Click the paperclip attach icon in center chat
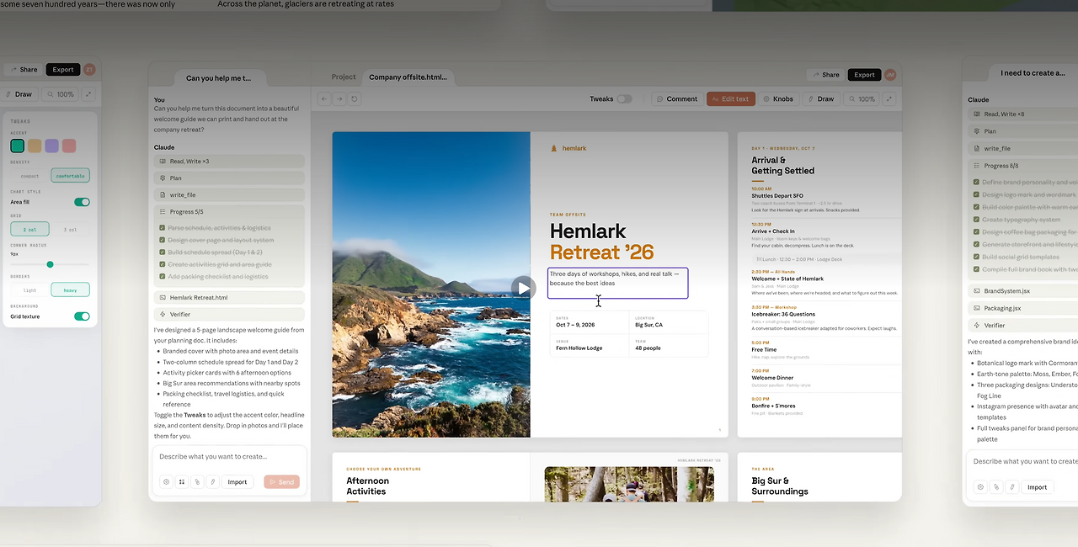 pos(197,482)
